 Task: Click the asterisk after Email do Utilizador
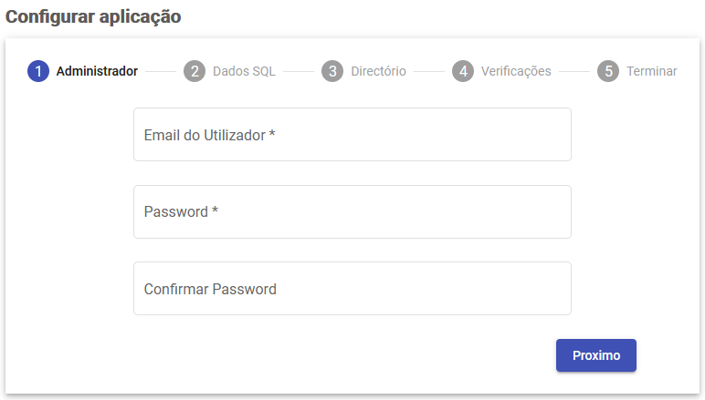pos(272,134)
